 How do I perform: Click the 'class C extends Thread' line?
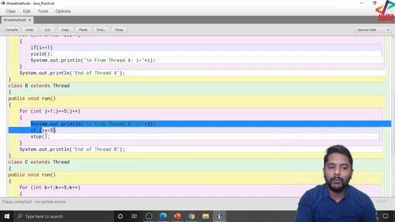[x=39, y=162]
